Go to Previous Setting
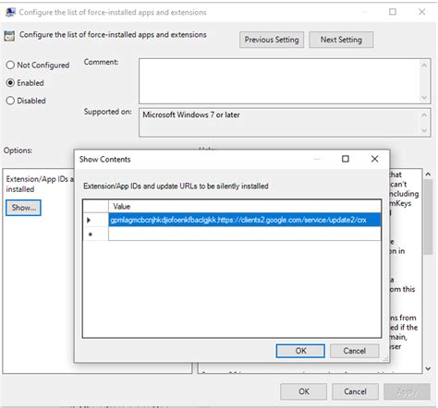The width and height of the screenshot is (438, 408). pos(272,40)
